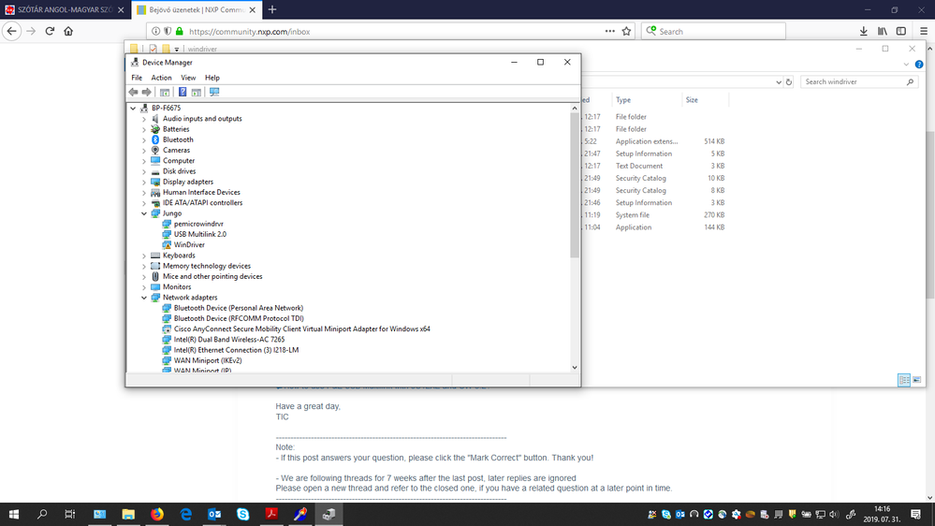Click the Device Manager vertical scrollbar thumb

(x=575, y=185)
